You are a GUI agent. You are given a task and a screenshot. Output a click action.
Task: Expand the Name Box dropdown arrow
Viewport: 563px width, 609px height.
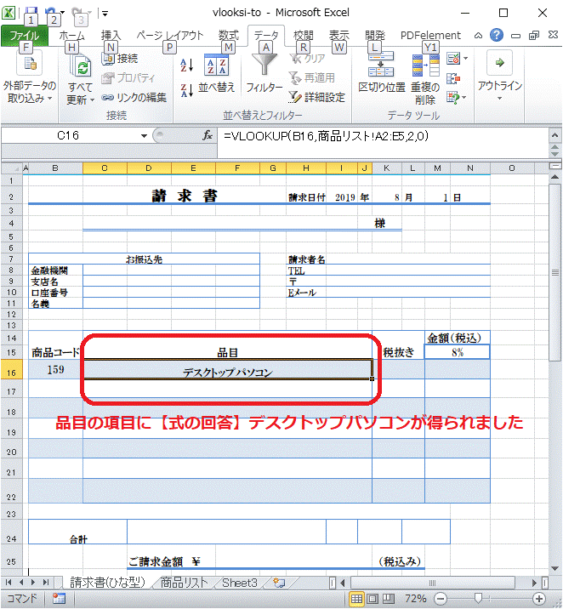144,136
